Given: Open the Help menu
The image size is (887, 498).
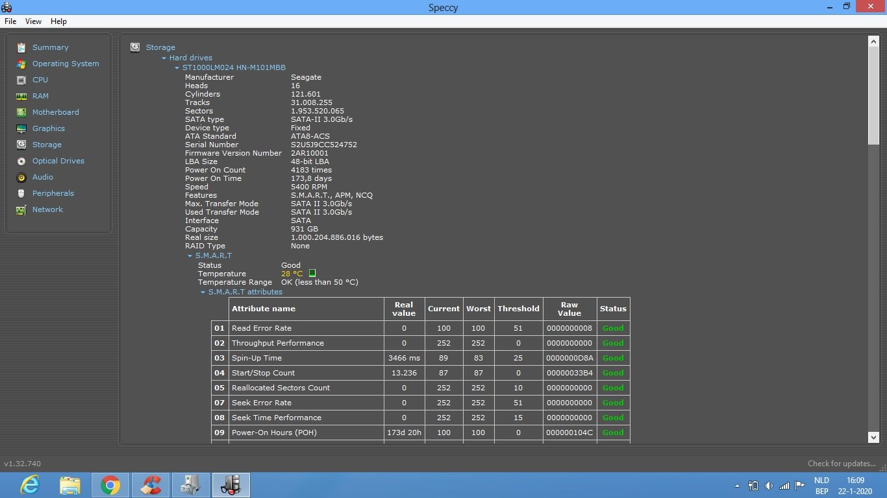Looking at the screenshot, I should [x=58, y=21].
